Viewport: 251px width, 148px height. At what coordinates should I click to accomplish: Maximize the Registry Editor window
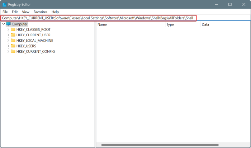[x=230, y=4]
